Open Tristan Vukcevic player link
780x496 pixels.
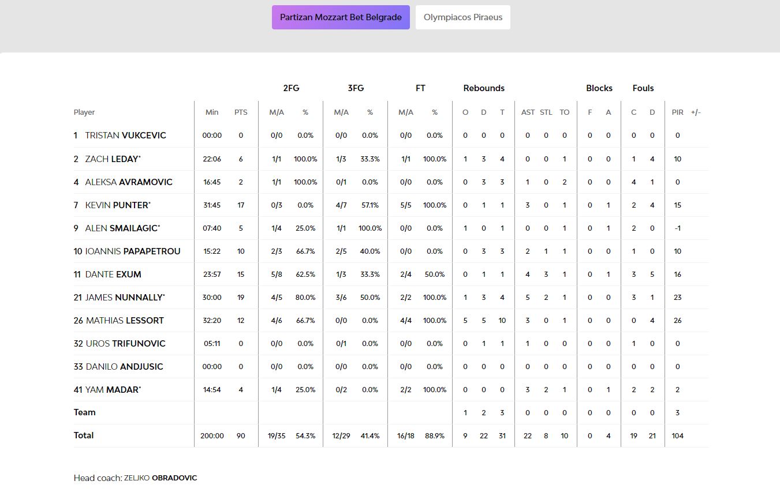click(125, 136)
